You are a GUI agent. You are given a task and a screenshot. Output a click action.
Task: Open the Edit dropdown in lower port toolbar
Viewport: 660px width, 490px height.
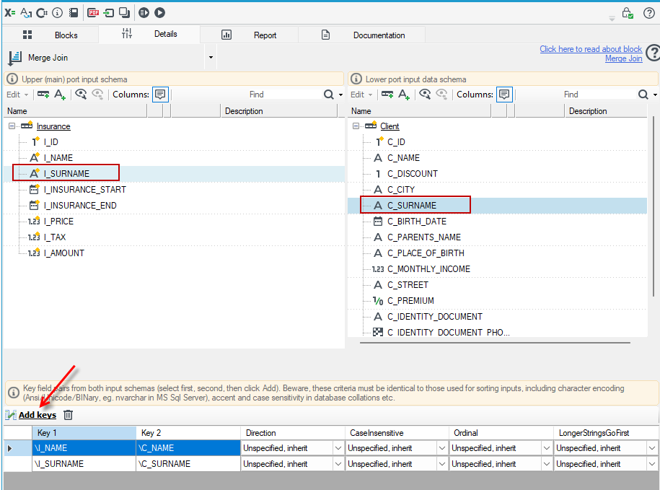tap(361, 95)
